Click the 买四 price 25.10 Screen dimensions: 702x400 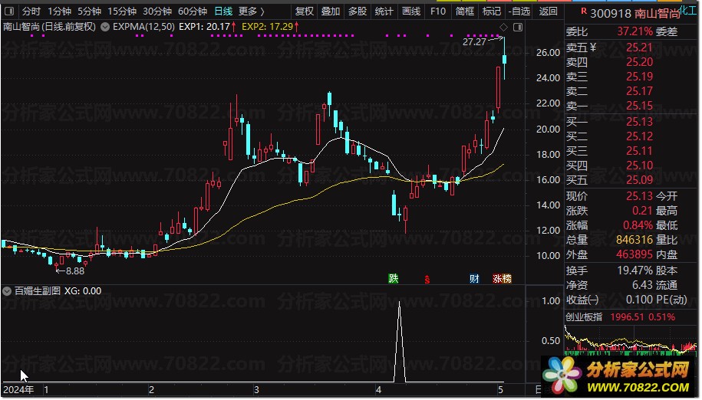[639, 166]
